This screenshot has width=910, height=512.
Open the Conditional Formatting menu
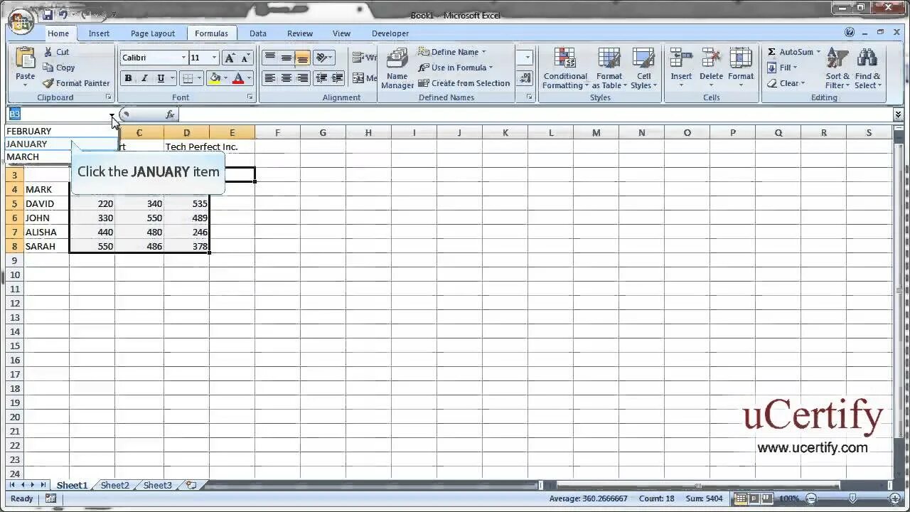click(565, 69)
